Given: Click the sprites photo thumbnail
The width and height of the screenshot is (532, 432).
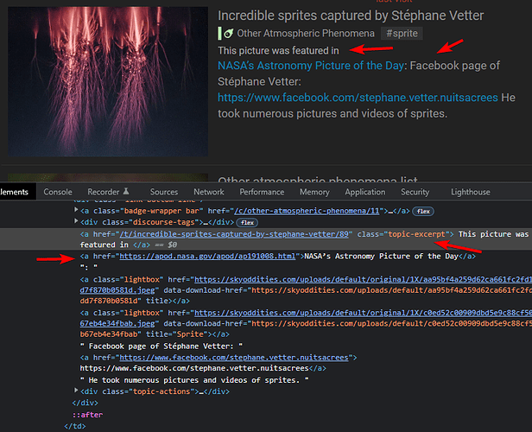Looking at the screenshot, I should tap(108, 81).
